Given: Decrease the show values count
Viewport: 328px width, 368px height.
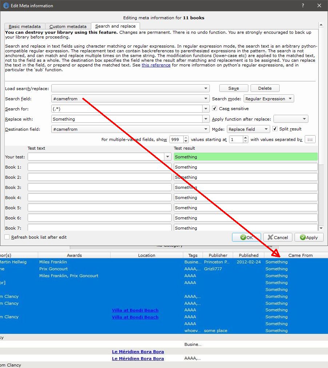Looking at the screenshot, I should [186, 141].
